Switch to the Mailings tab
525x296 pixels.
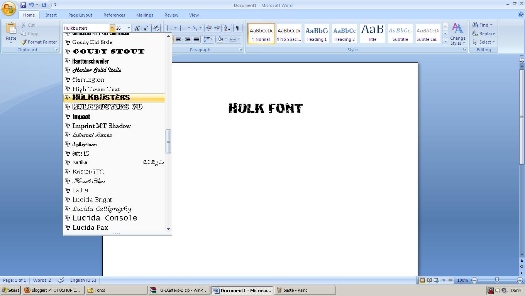[145, 15]
